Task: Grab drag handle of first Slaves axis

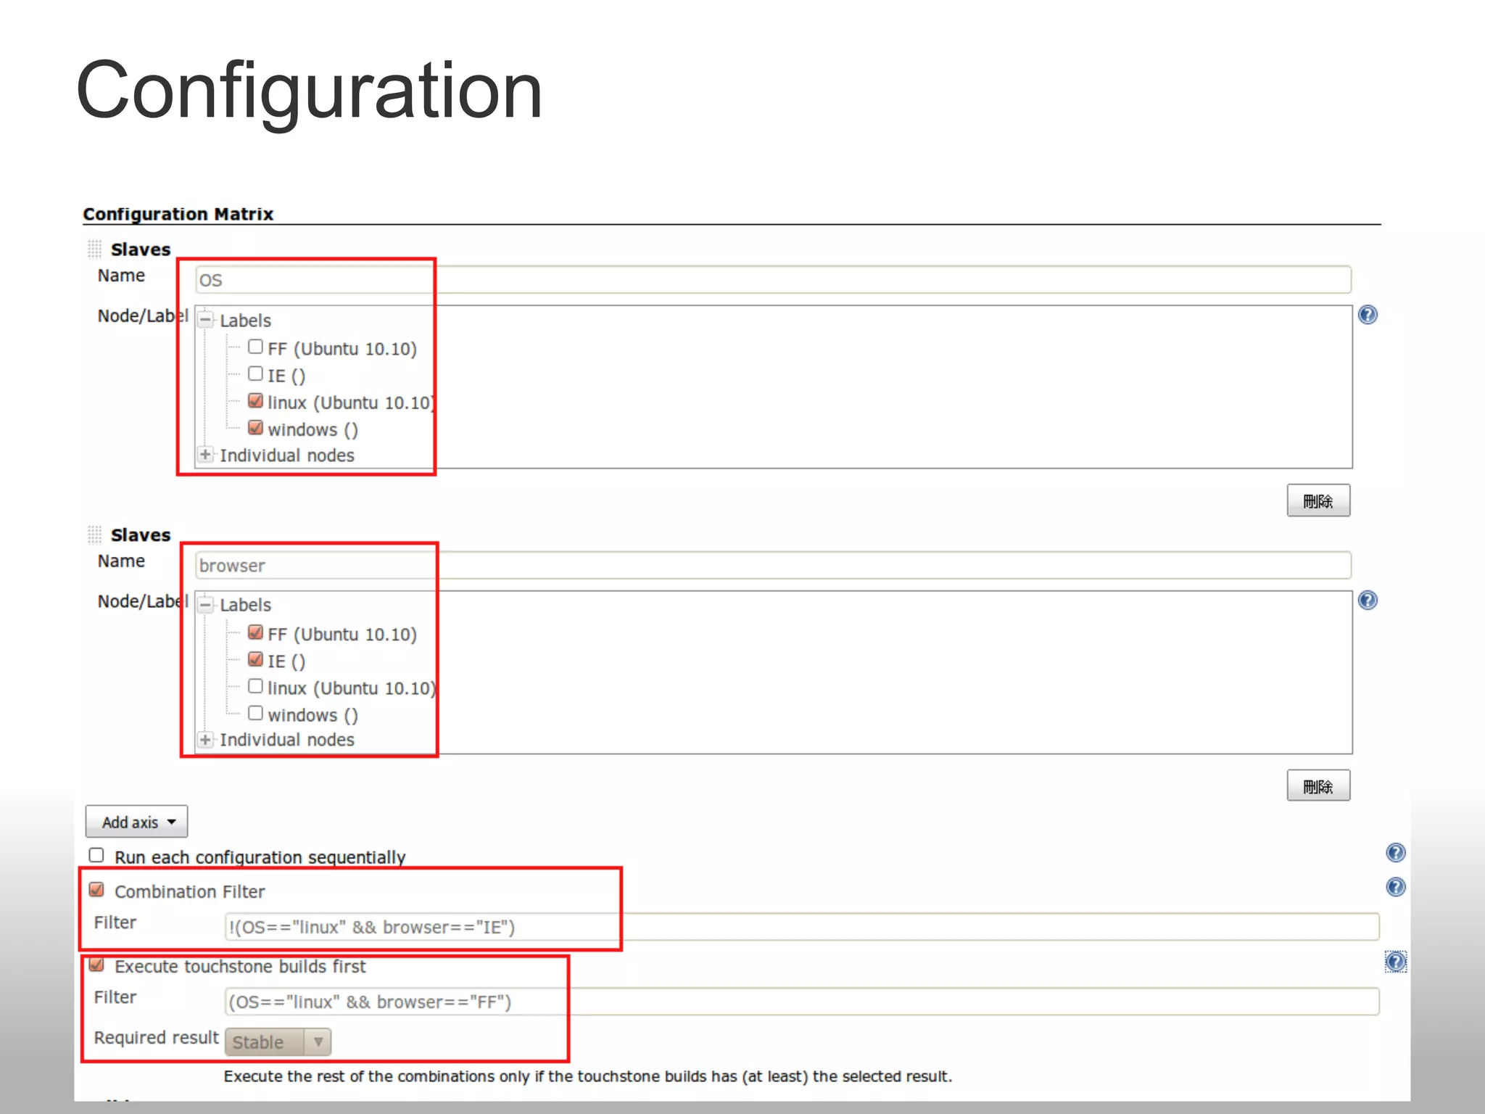Action: tap(94, 249)
